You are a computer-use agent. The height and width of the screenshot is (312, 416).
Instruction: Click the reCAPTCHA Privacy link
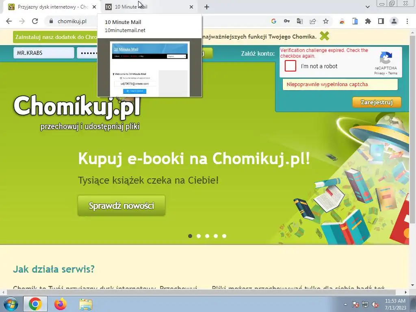[379, 73]
